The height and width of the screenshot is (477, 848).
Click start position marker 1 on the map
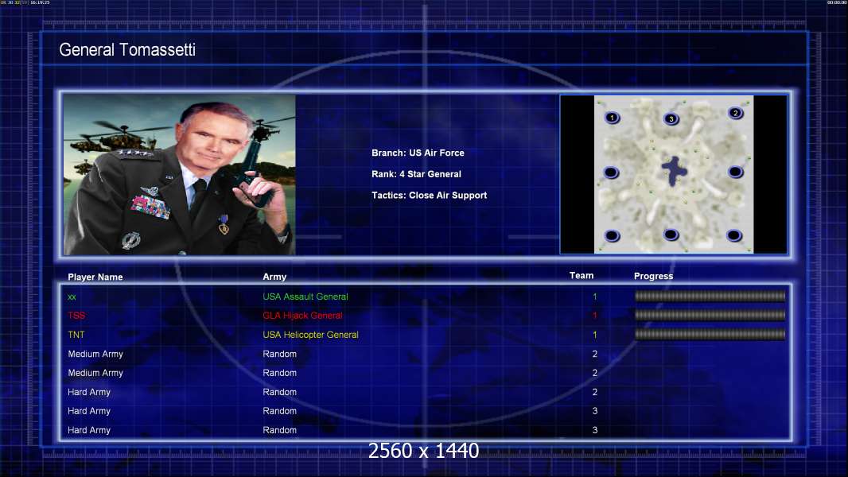[x=612, y=117]
